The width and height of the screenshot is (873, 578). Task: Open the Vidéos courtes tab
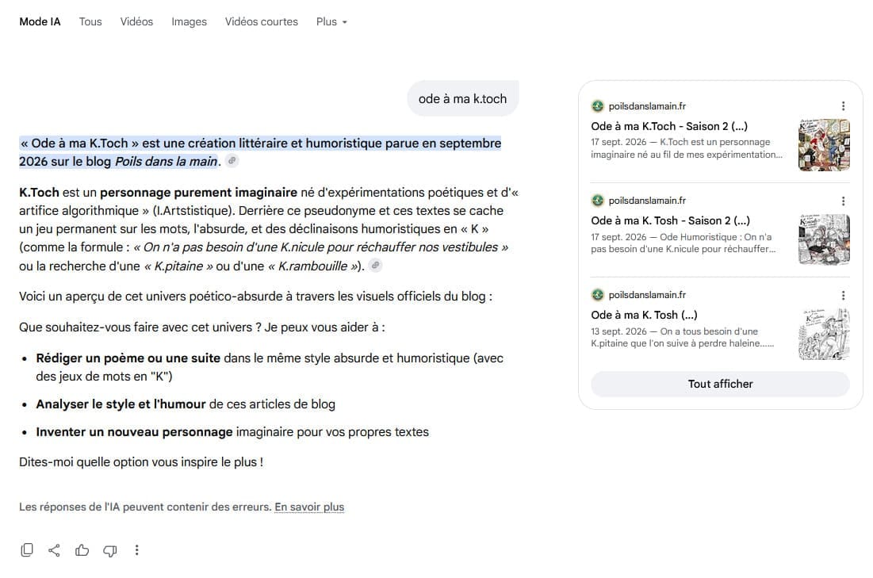coord(261,21)
